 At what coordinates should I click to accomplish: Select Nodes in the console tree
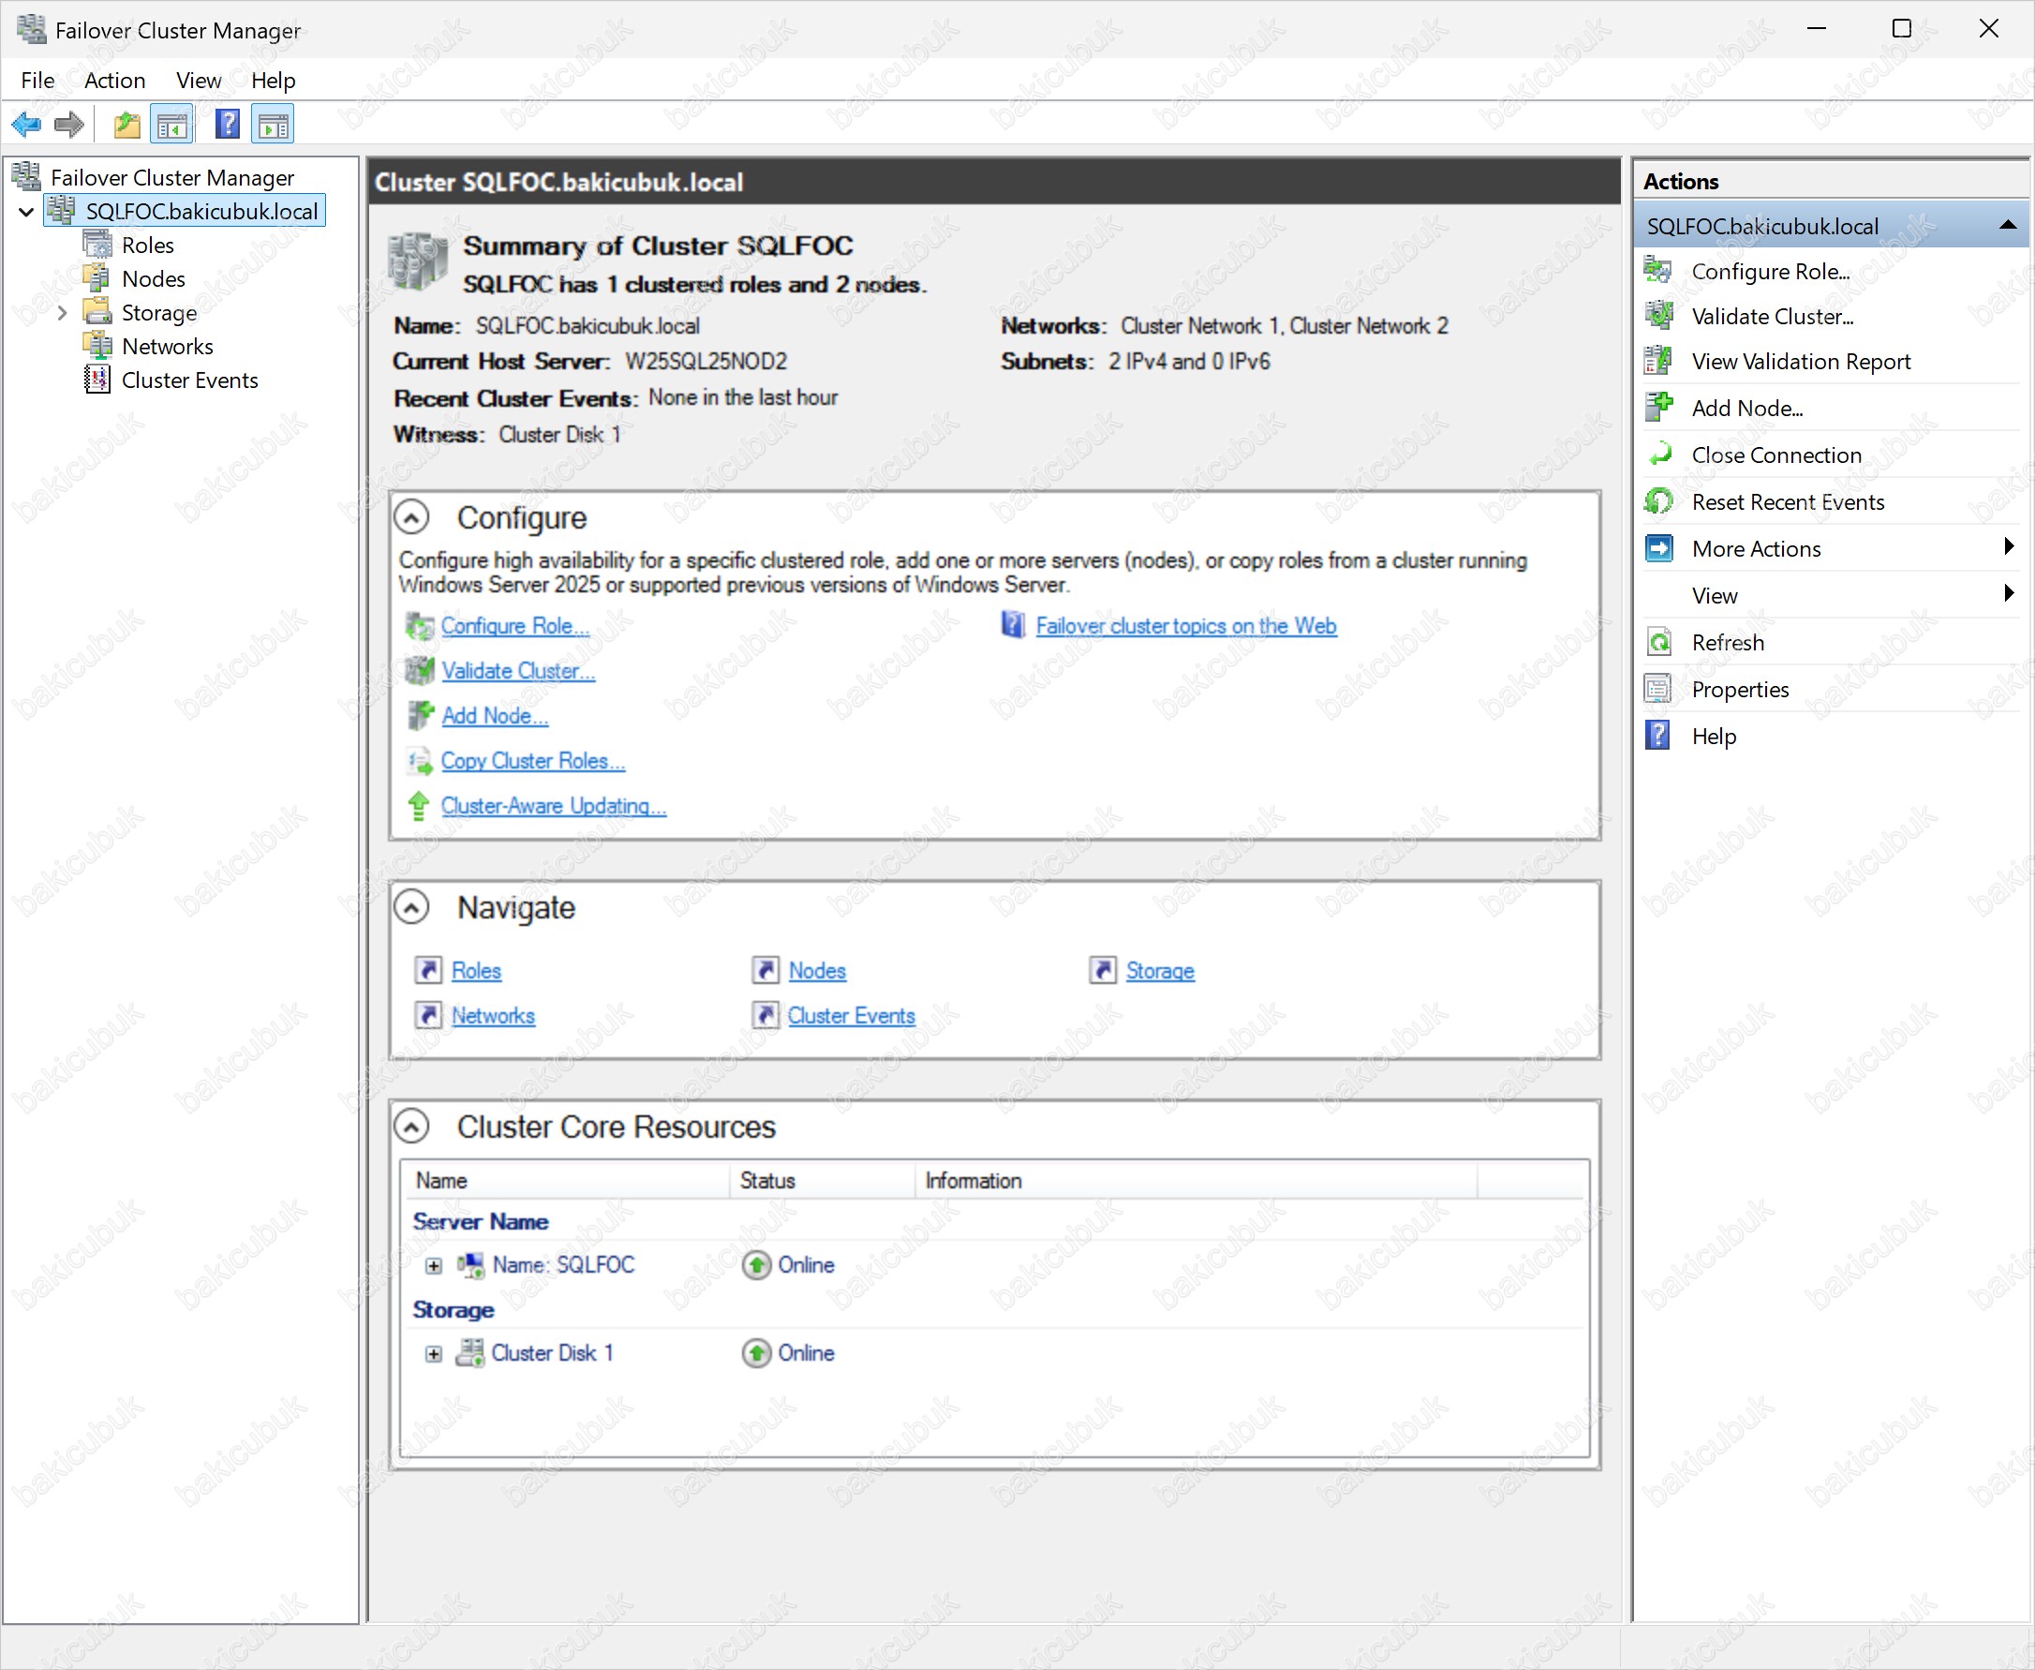pyautogui.click(x=153, y=279)
